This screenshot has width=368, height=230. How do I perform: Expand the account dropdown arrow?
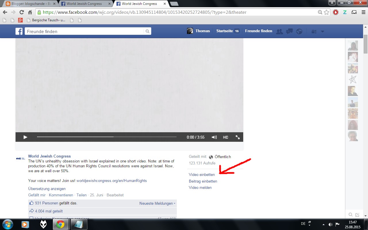(322, 32)
